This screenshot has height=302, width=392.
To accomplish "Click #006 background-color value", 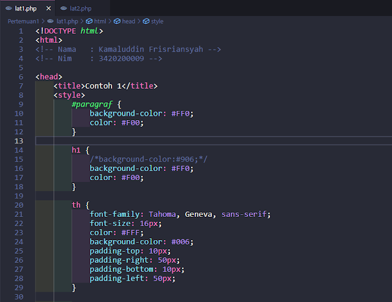I will pyautogui.click(x=181, y=242).
